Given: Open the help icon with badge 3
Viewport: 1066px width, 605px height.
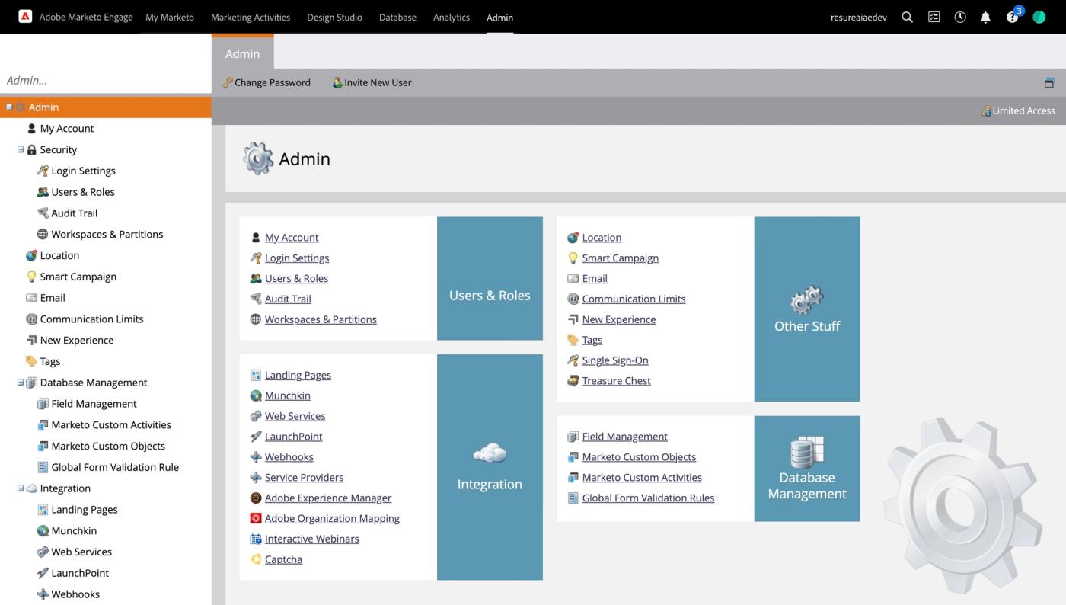Looking at the screenshot, I should (1013, 16).
